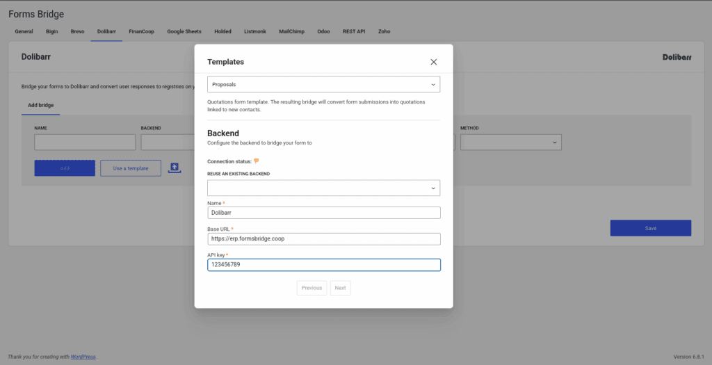
Task: Switch to the General tab
Action: (24, 31)
